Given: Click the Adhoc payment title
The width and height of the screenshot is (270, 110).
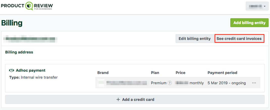Looking at the screenshot, I should click(31, 70).
